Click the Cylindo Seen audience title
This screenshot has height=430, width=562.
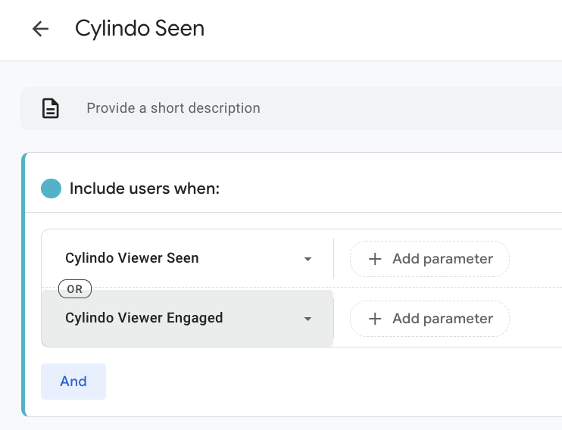(139, 29)
